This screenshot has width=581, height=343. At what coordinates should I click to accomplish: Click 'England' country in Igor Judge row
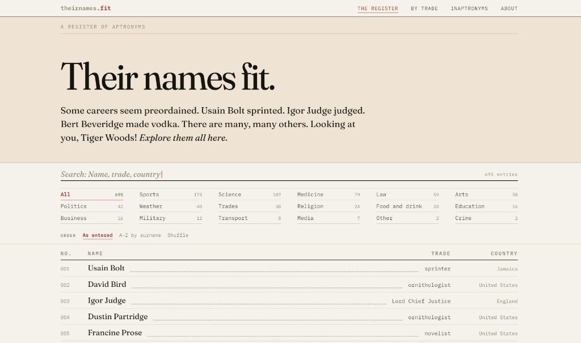(x=507, y=301)
